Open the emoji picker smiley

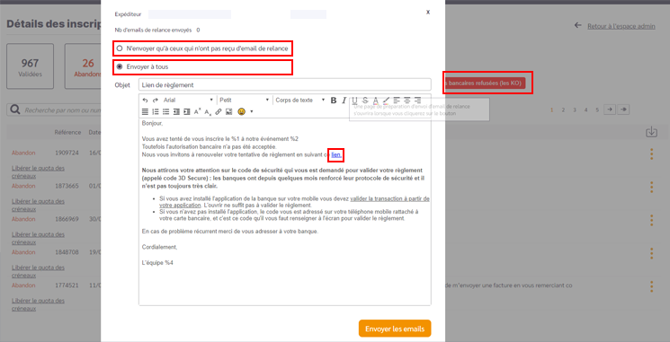pos(241,111)
